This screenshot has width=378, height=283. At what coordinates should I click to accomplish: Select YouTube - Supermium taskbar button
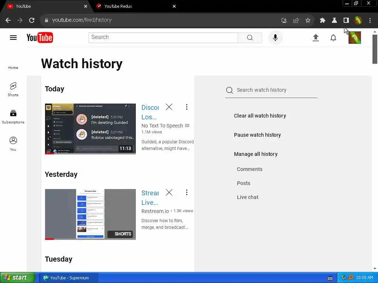(x=68, y=278)
